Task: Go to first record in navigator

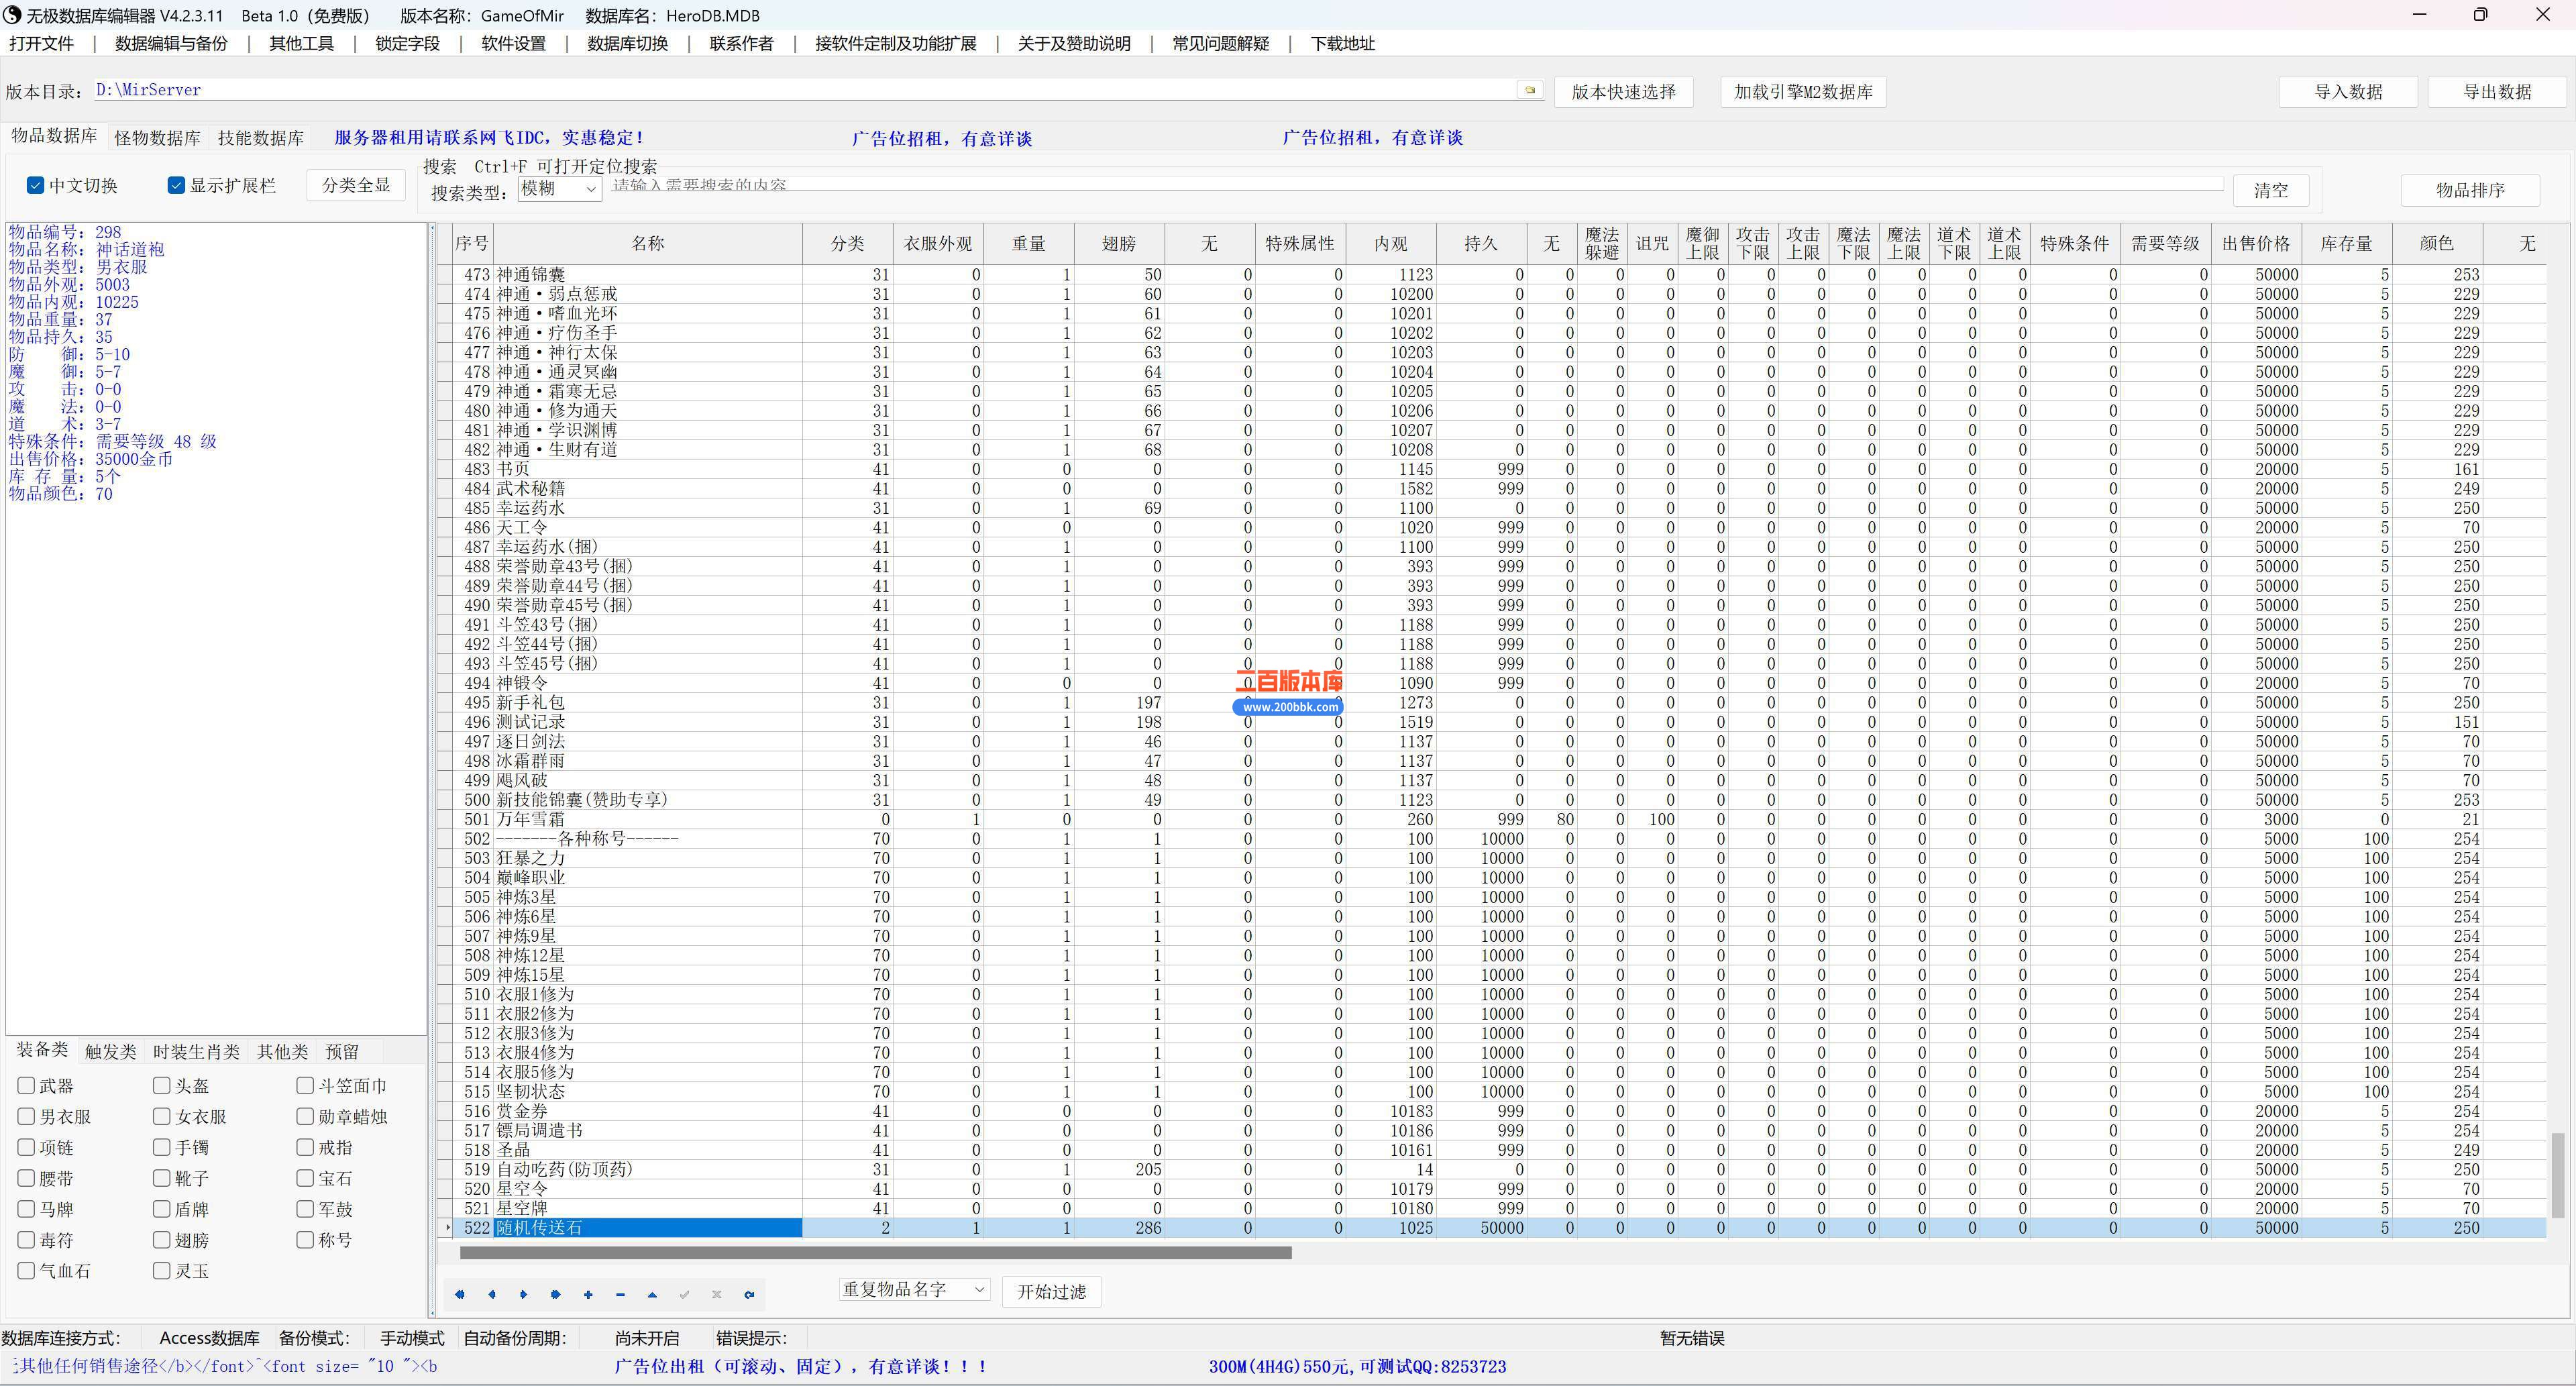Action: 459,1294
